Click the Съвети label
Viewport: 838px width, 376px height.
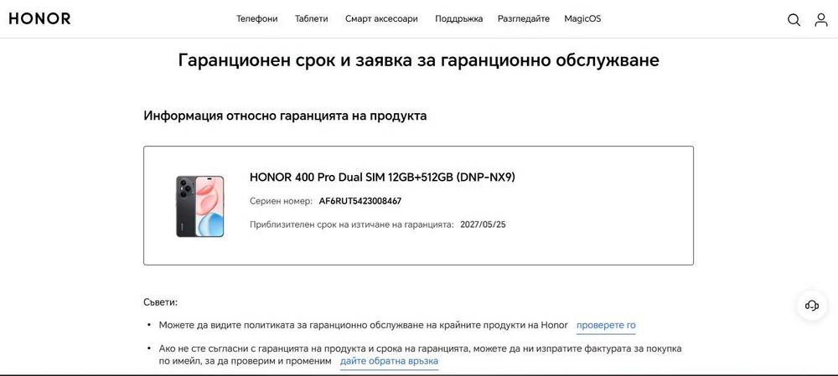tap(160, 302)
